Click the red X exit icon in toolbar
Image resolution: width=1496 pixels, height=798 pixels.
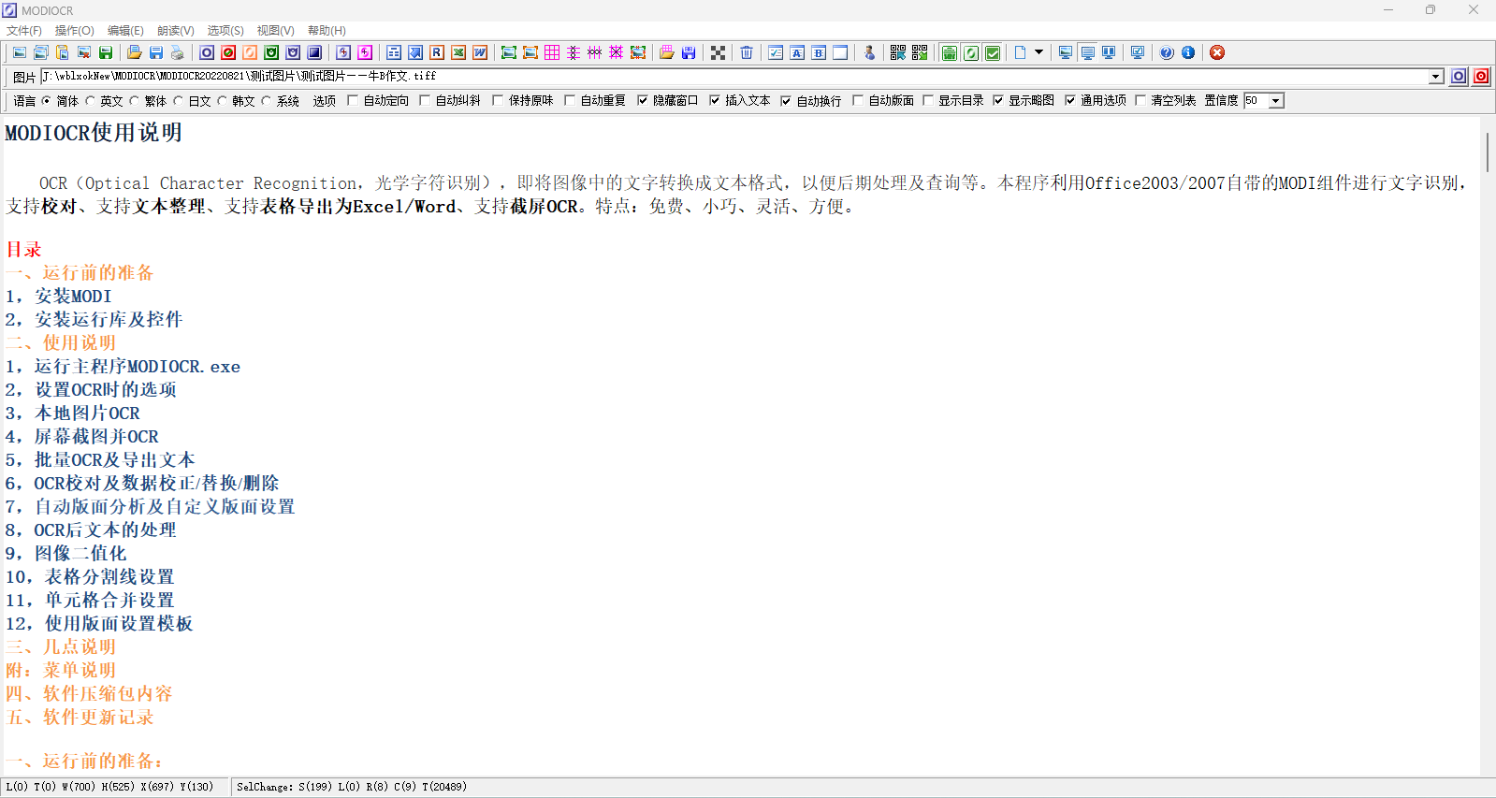[x=1217, y=52]
